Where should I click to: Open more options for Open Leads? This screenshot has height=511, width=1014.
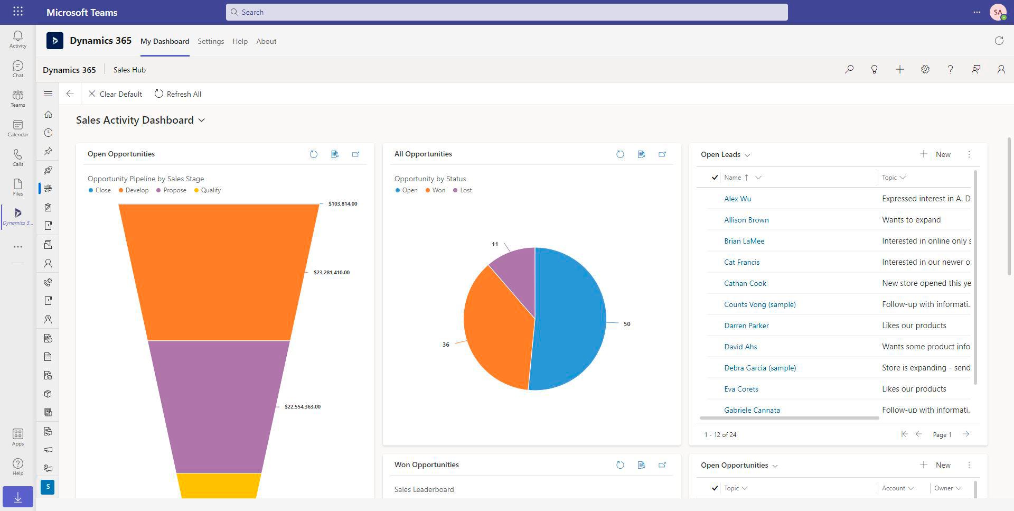coord(969,154)
